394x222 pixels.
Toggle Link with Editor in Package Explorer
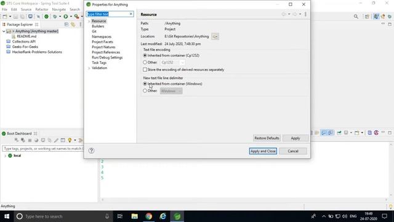click(x=73, y=25)
